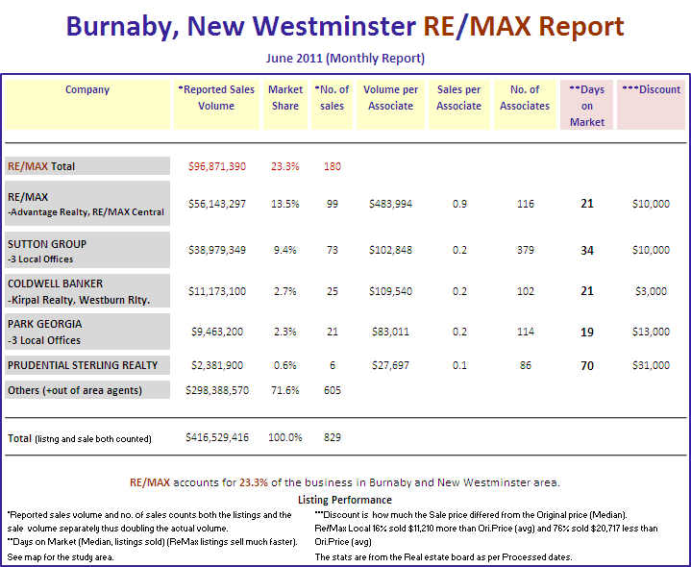Select the $109,540 volume per associate cell
691x567 pixels.
[390, 291]
